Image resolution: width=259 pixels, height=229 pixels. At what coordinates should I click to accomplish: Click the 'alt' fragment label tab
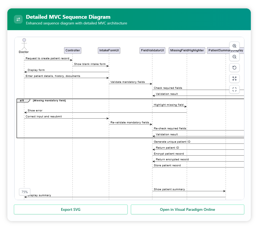[x=23, y=101]
